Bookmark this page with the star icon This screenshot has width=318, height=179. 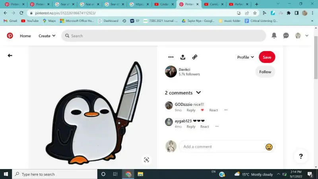pos(255,13)
